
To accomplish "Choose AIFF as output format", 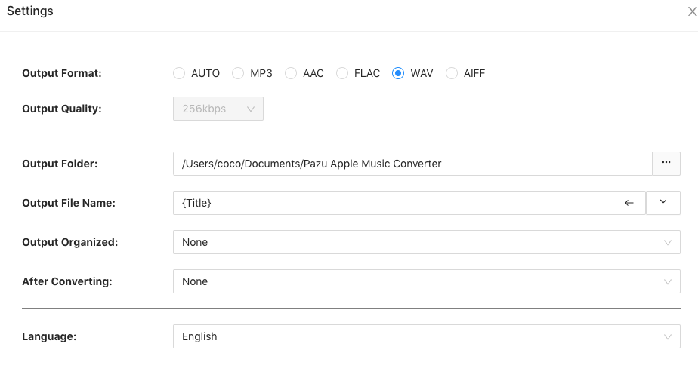I will pyautogui.click(x=452, y=73).
